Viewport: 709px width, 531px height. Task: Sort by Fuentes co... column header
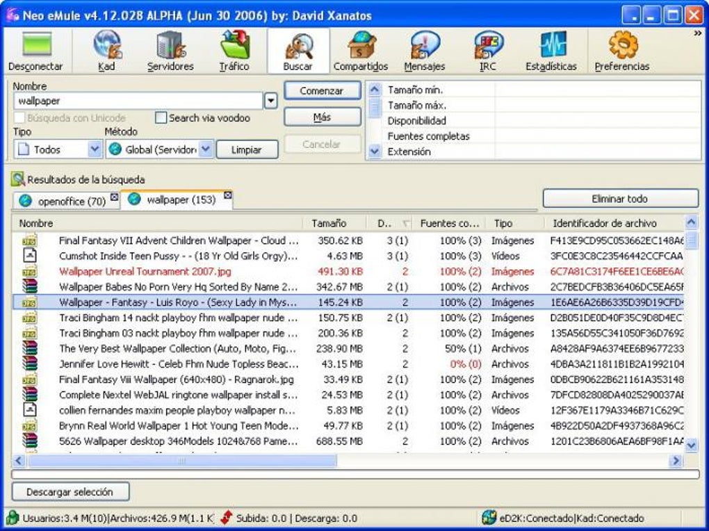[x=450, y=223]
